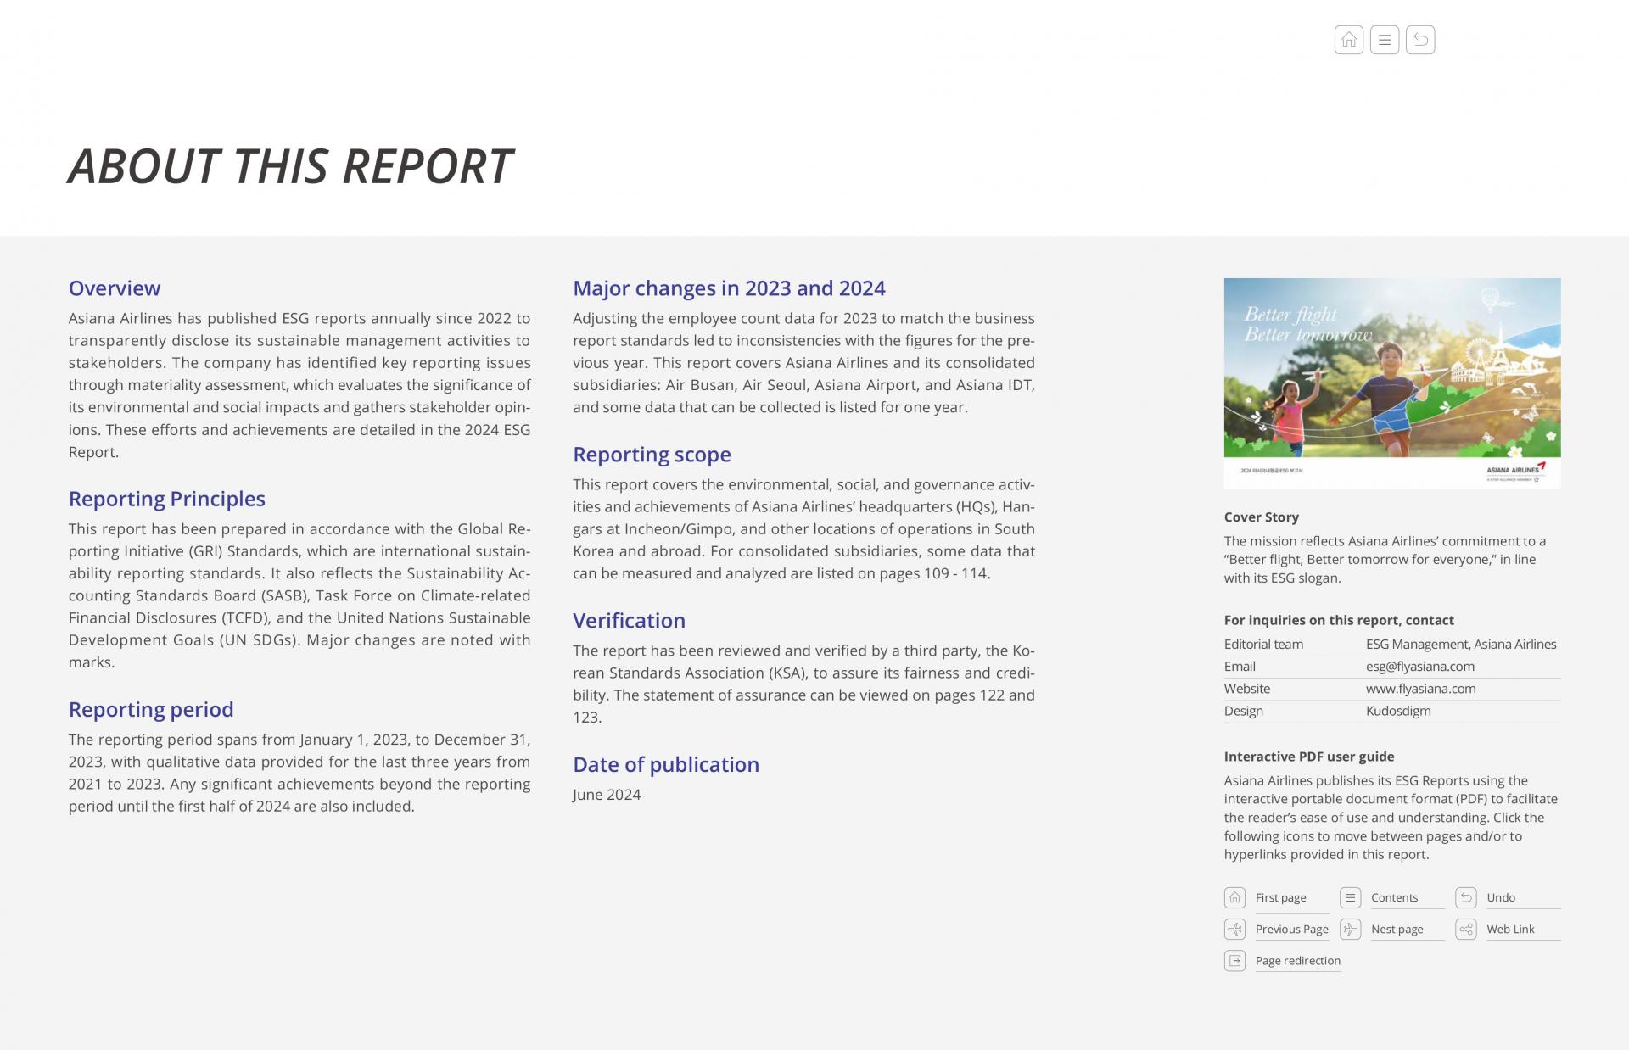
Task: Click the Undo legend icon in guide
Action: click(x=1465, y=897)
